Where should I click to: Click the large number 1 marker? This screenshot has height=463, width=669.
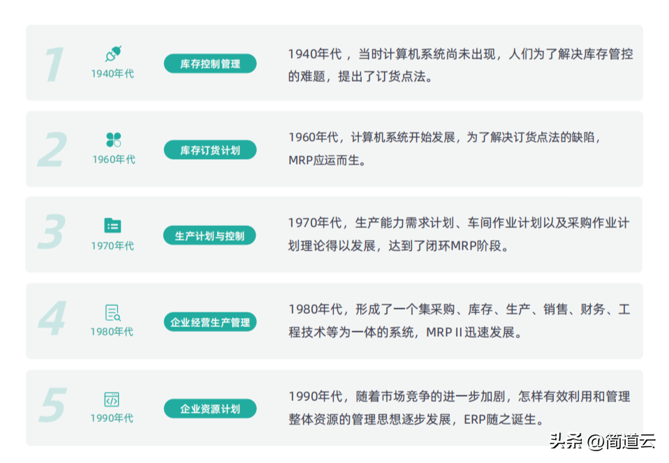pyautogui.click(x=53, y=64)
